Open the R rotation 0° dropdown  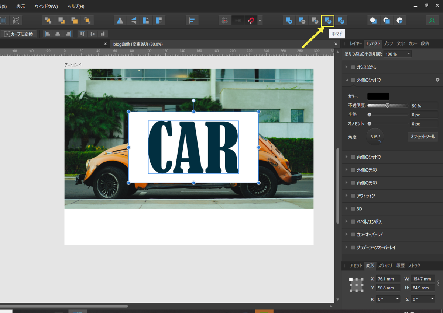click(x=388, y=299)
